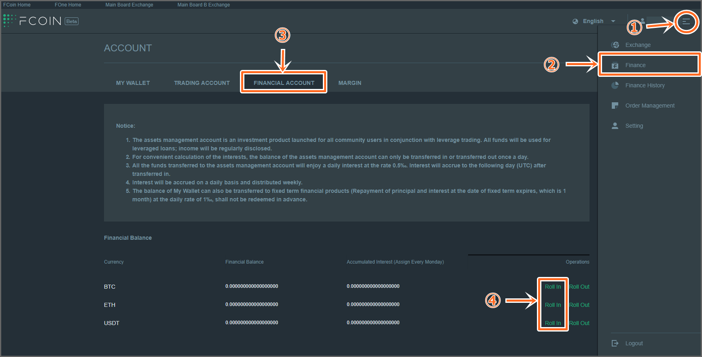Click the globe language icon
The height and width of the screenshot is (357, 702).
[575, 21]
